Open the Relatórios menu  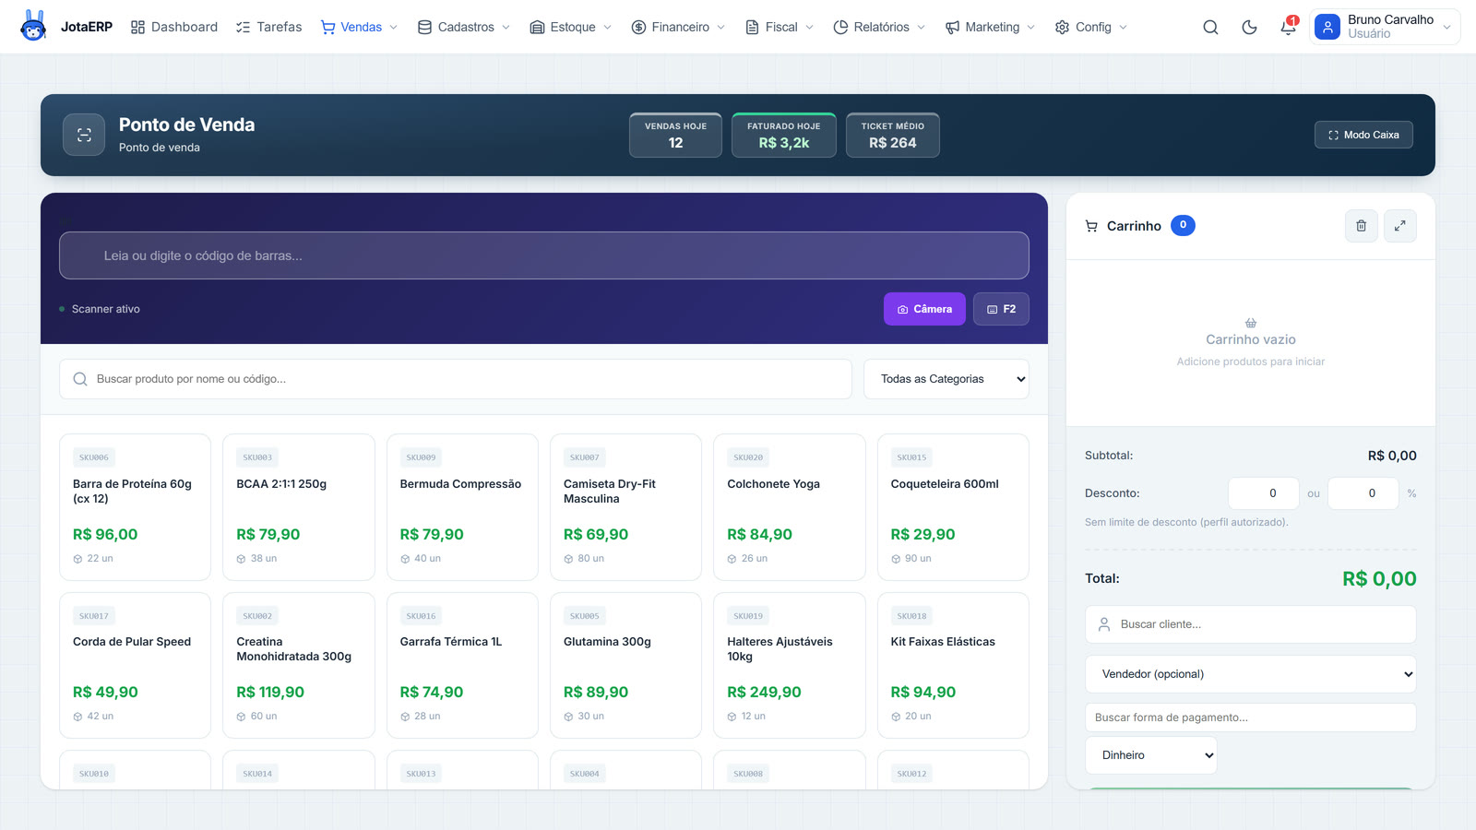[x=879, y=27]
